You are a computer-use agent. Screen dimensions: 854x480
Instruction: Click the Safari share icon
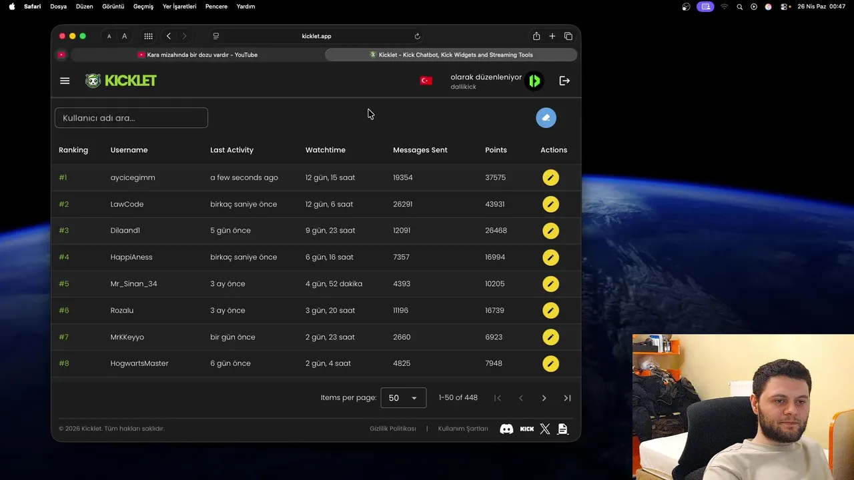point(536,36)
